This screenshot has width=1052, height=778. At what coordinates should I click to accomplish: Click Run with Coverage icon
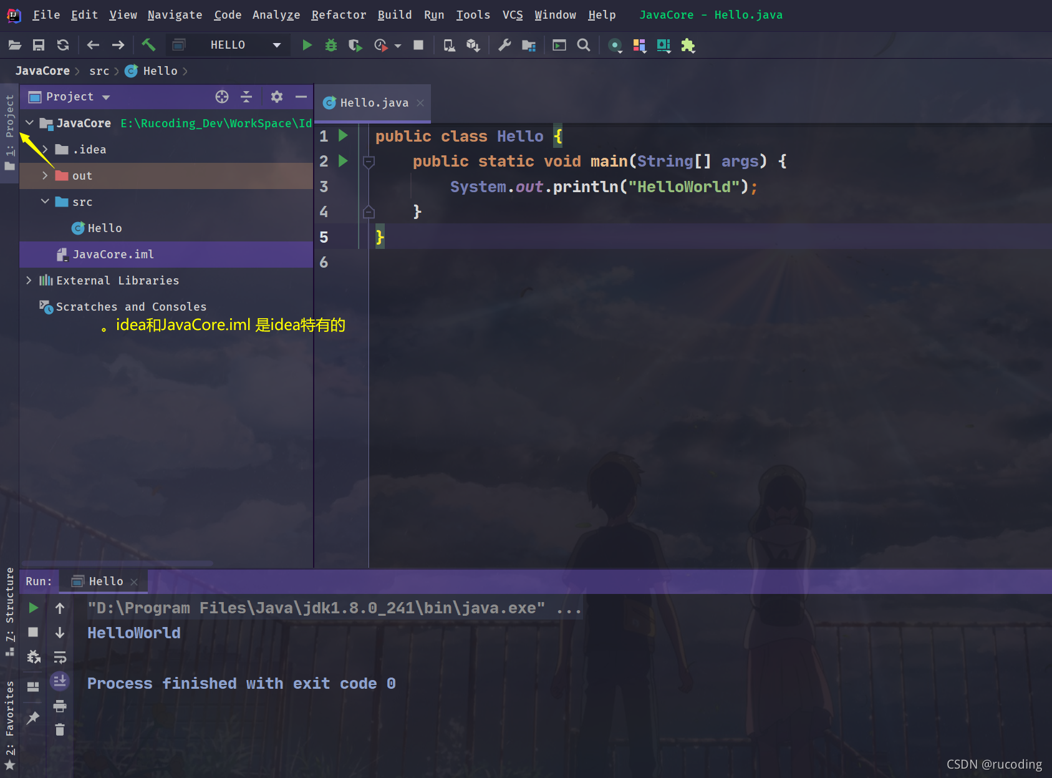355,45
